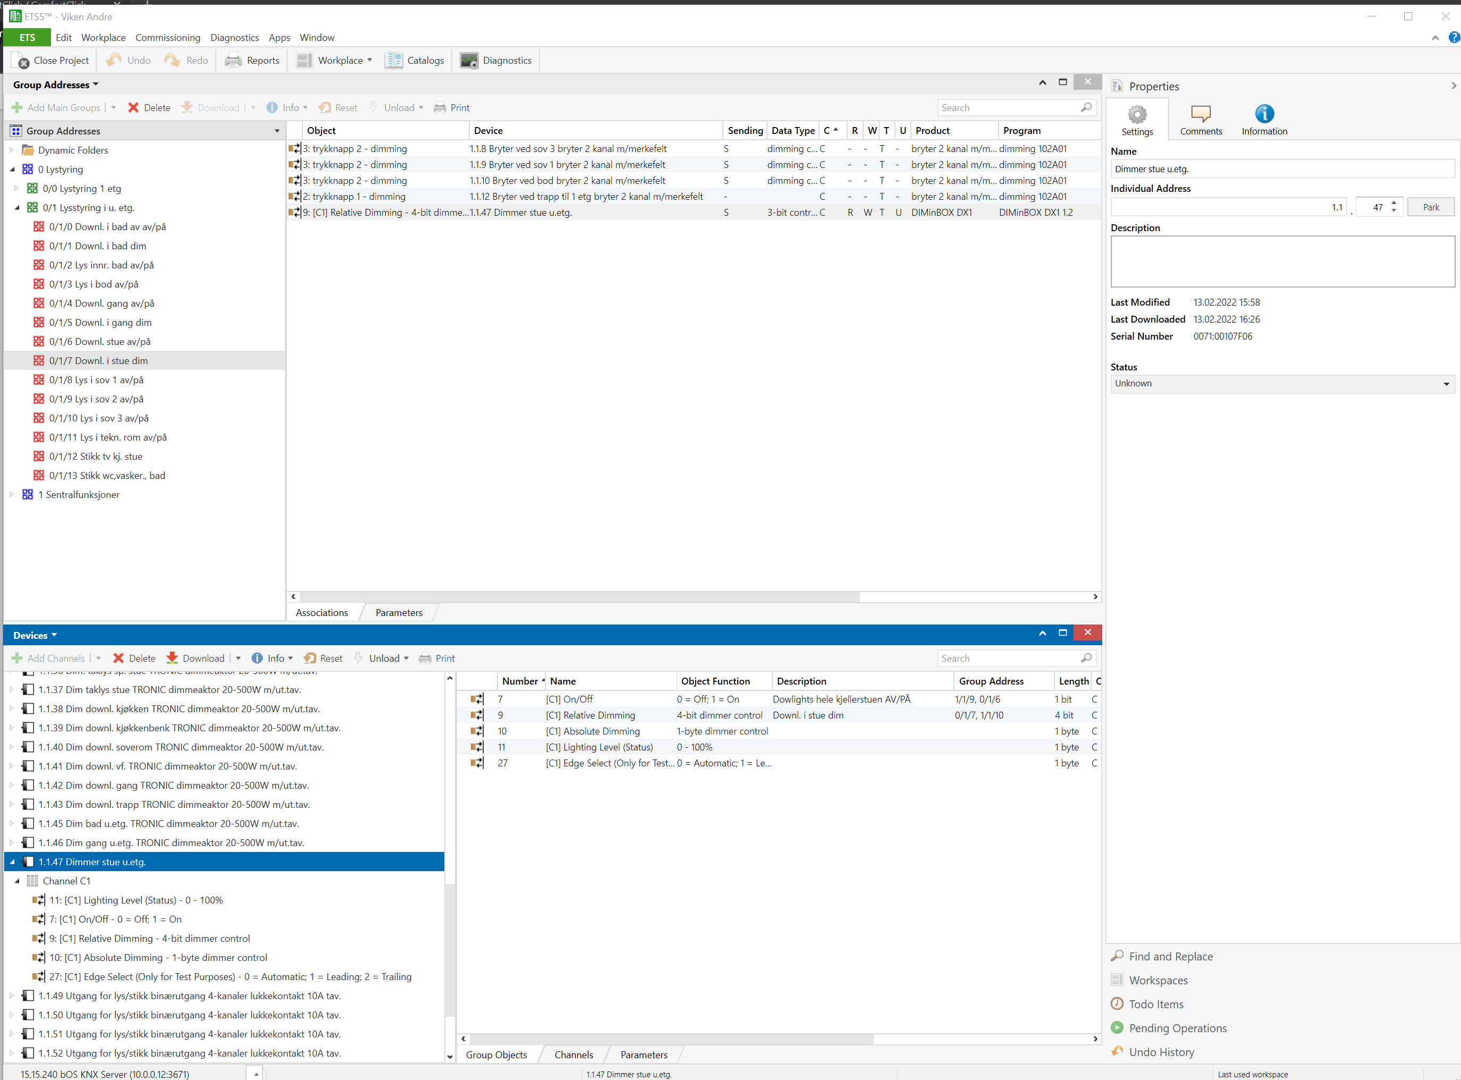Open the Pending Operations panel
Viewport: 1461px width, 1080px height.
point(1177,1028)
